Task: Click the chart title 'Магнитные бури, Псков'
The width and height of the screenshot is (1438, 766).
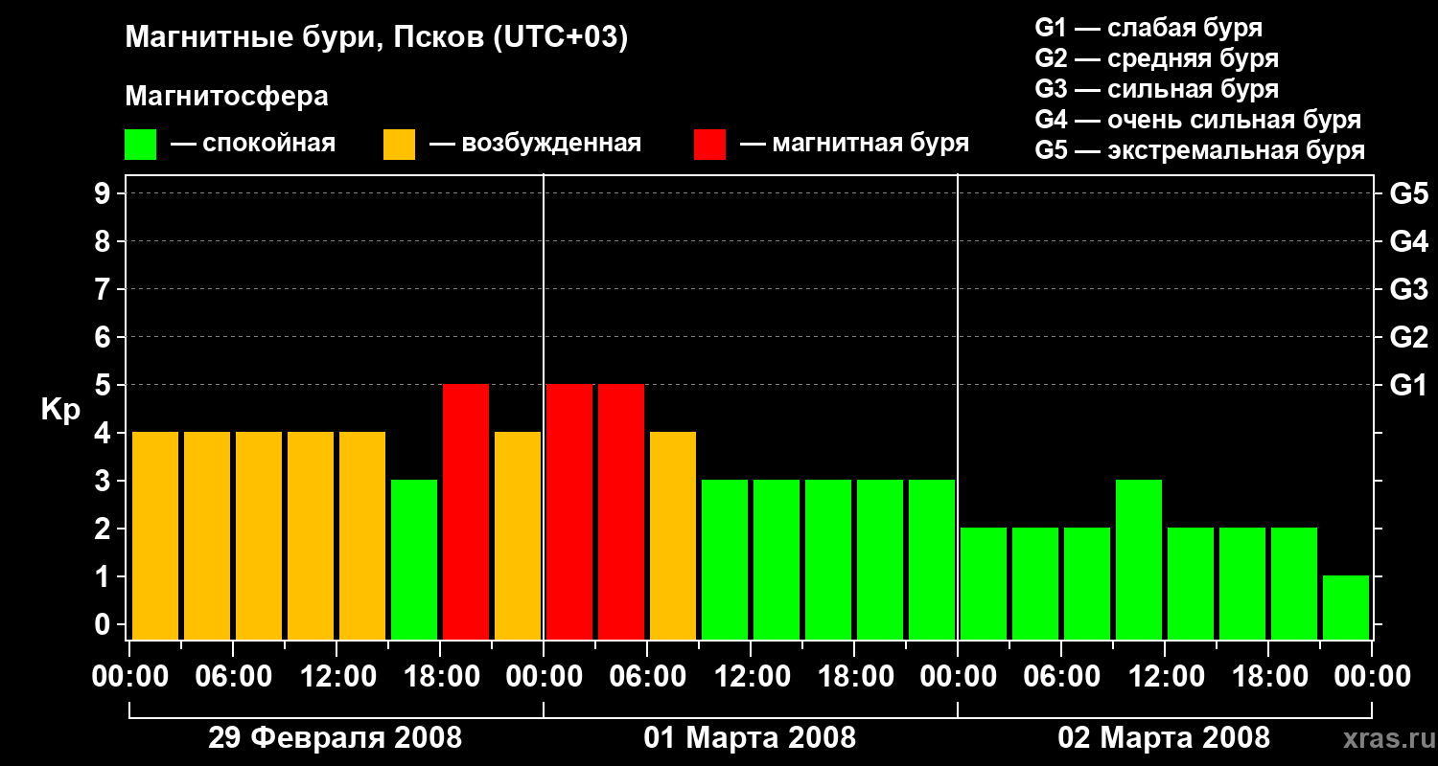Action: (377, 38)
